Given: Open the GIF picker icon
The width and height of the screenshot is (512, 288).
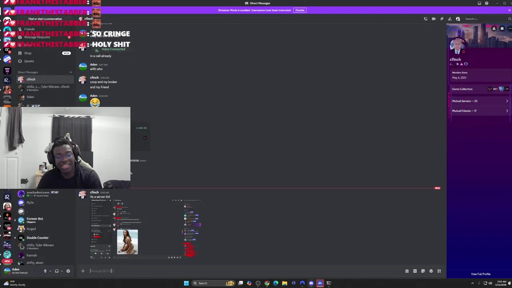Looking at the screenshot, I should tap(415, 271).
